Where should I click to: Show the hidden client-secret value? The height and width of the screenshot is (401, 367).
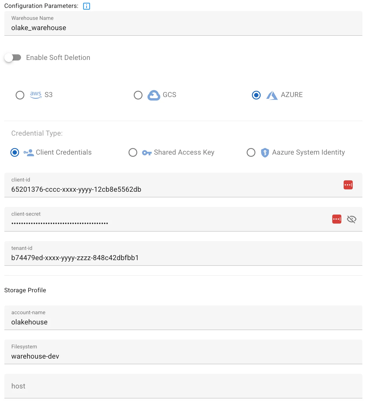(352, 219)
